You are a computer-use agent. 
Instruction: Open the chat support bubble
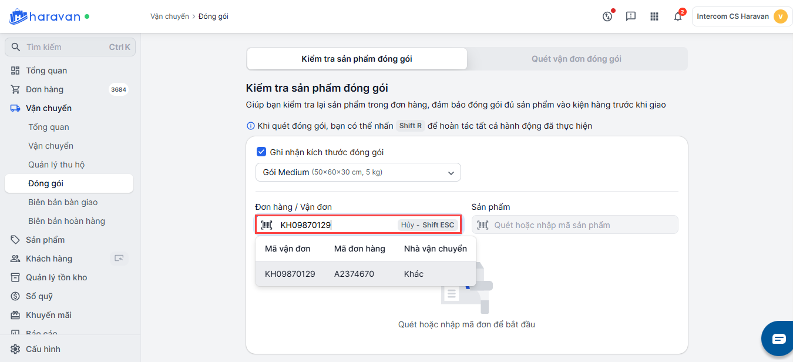click(778, 339)
